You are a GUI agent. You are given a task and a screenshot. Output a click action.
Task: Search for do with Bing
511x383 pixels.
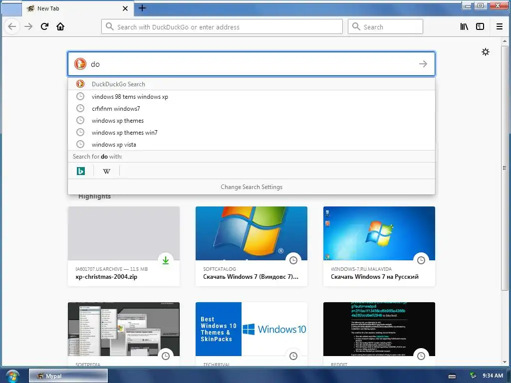point(81,171)
